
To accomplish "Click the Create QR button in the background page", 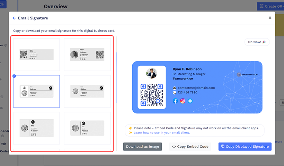I will (x=270, y=6).
